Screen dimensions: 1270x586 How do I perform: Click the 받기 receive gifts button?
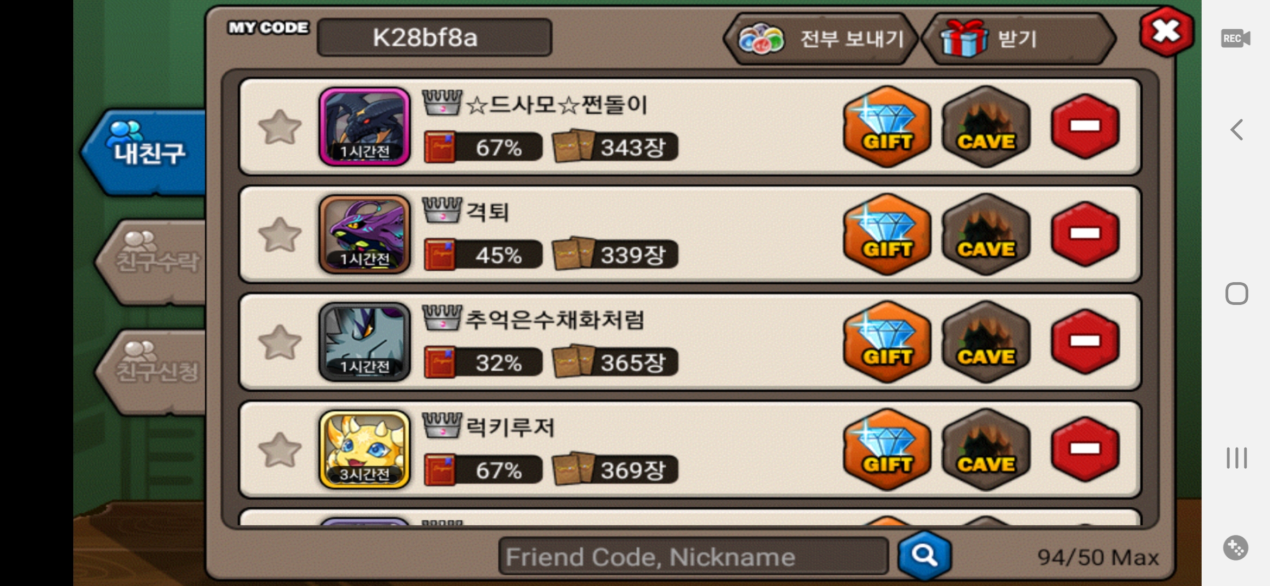1018,39
